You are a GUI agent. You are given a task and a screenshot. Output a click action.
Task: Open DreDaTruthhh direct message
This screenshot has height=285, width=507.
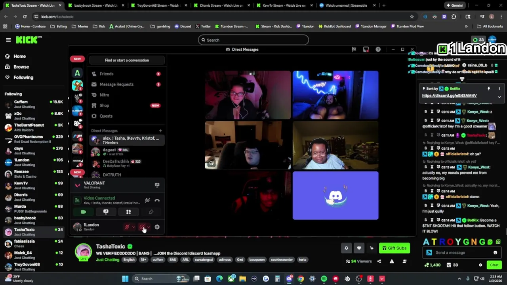(126, 163)
